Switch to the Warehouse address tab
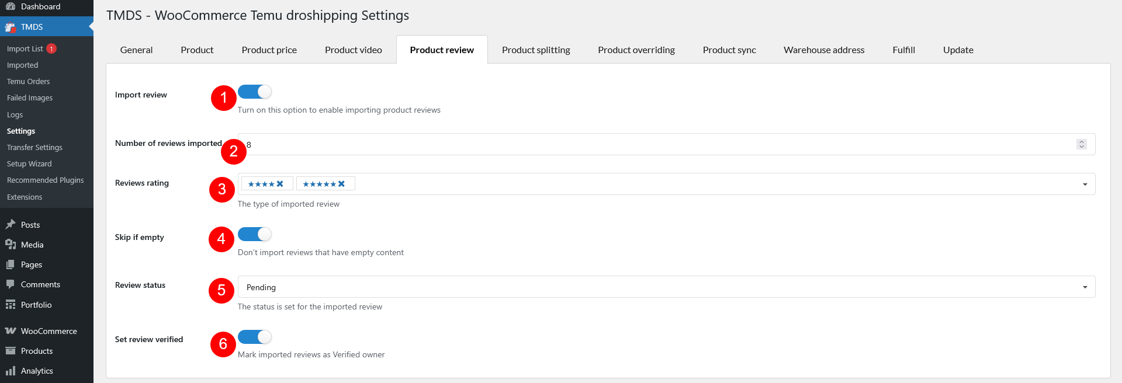This screenshot has width=1122, height=383. click(x=824, y=50)
